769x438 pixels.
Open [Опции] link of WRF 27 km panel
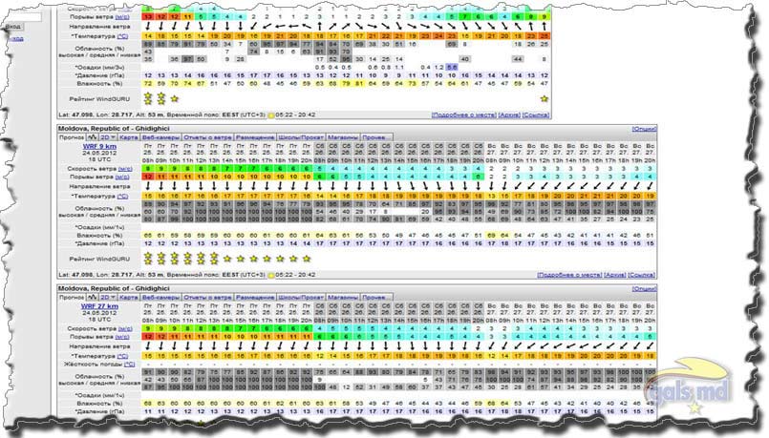[x=644, y=288]
